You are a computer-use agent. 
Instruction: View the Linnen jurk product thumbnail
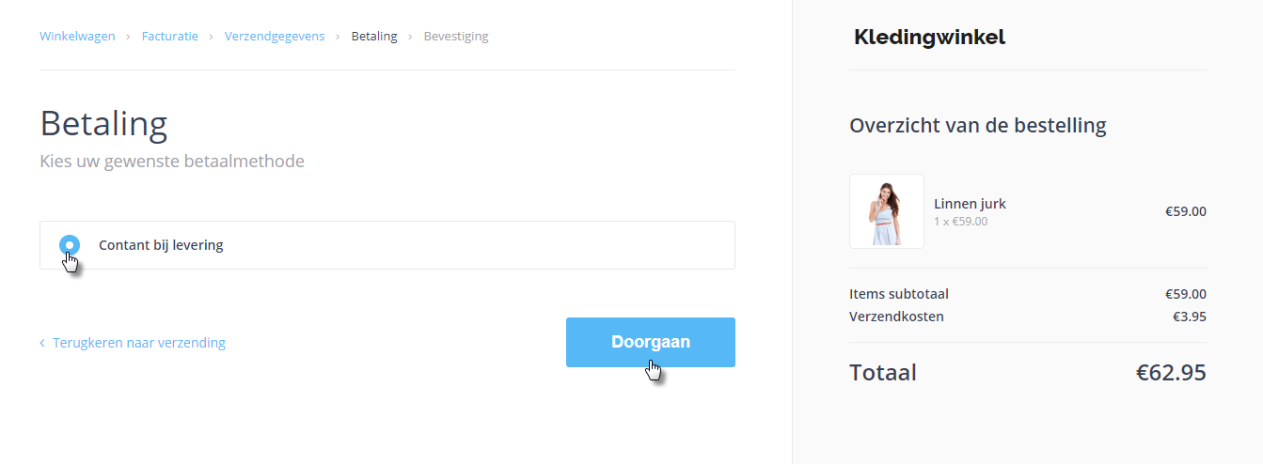tap(886, 211)
